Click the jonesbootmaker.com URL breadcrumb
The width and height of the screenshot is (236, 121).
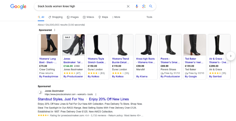(69, 94)
